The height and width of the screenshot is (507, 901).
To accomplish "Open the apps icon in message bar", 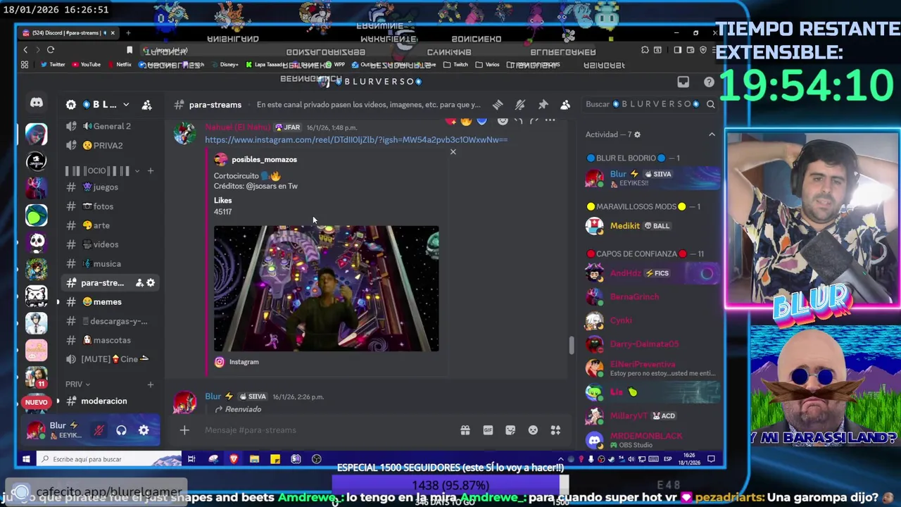I will pos(555,430).
